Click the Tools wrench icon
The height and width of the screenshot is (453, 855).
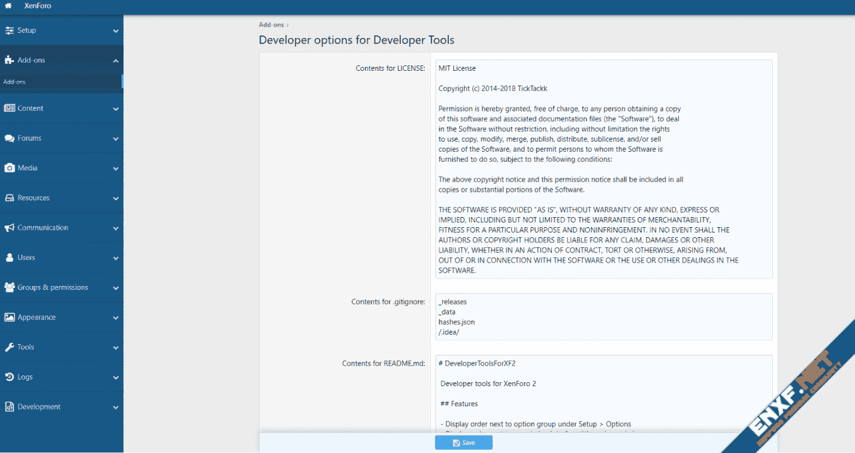tap(9, 347)
